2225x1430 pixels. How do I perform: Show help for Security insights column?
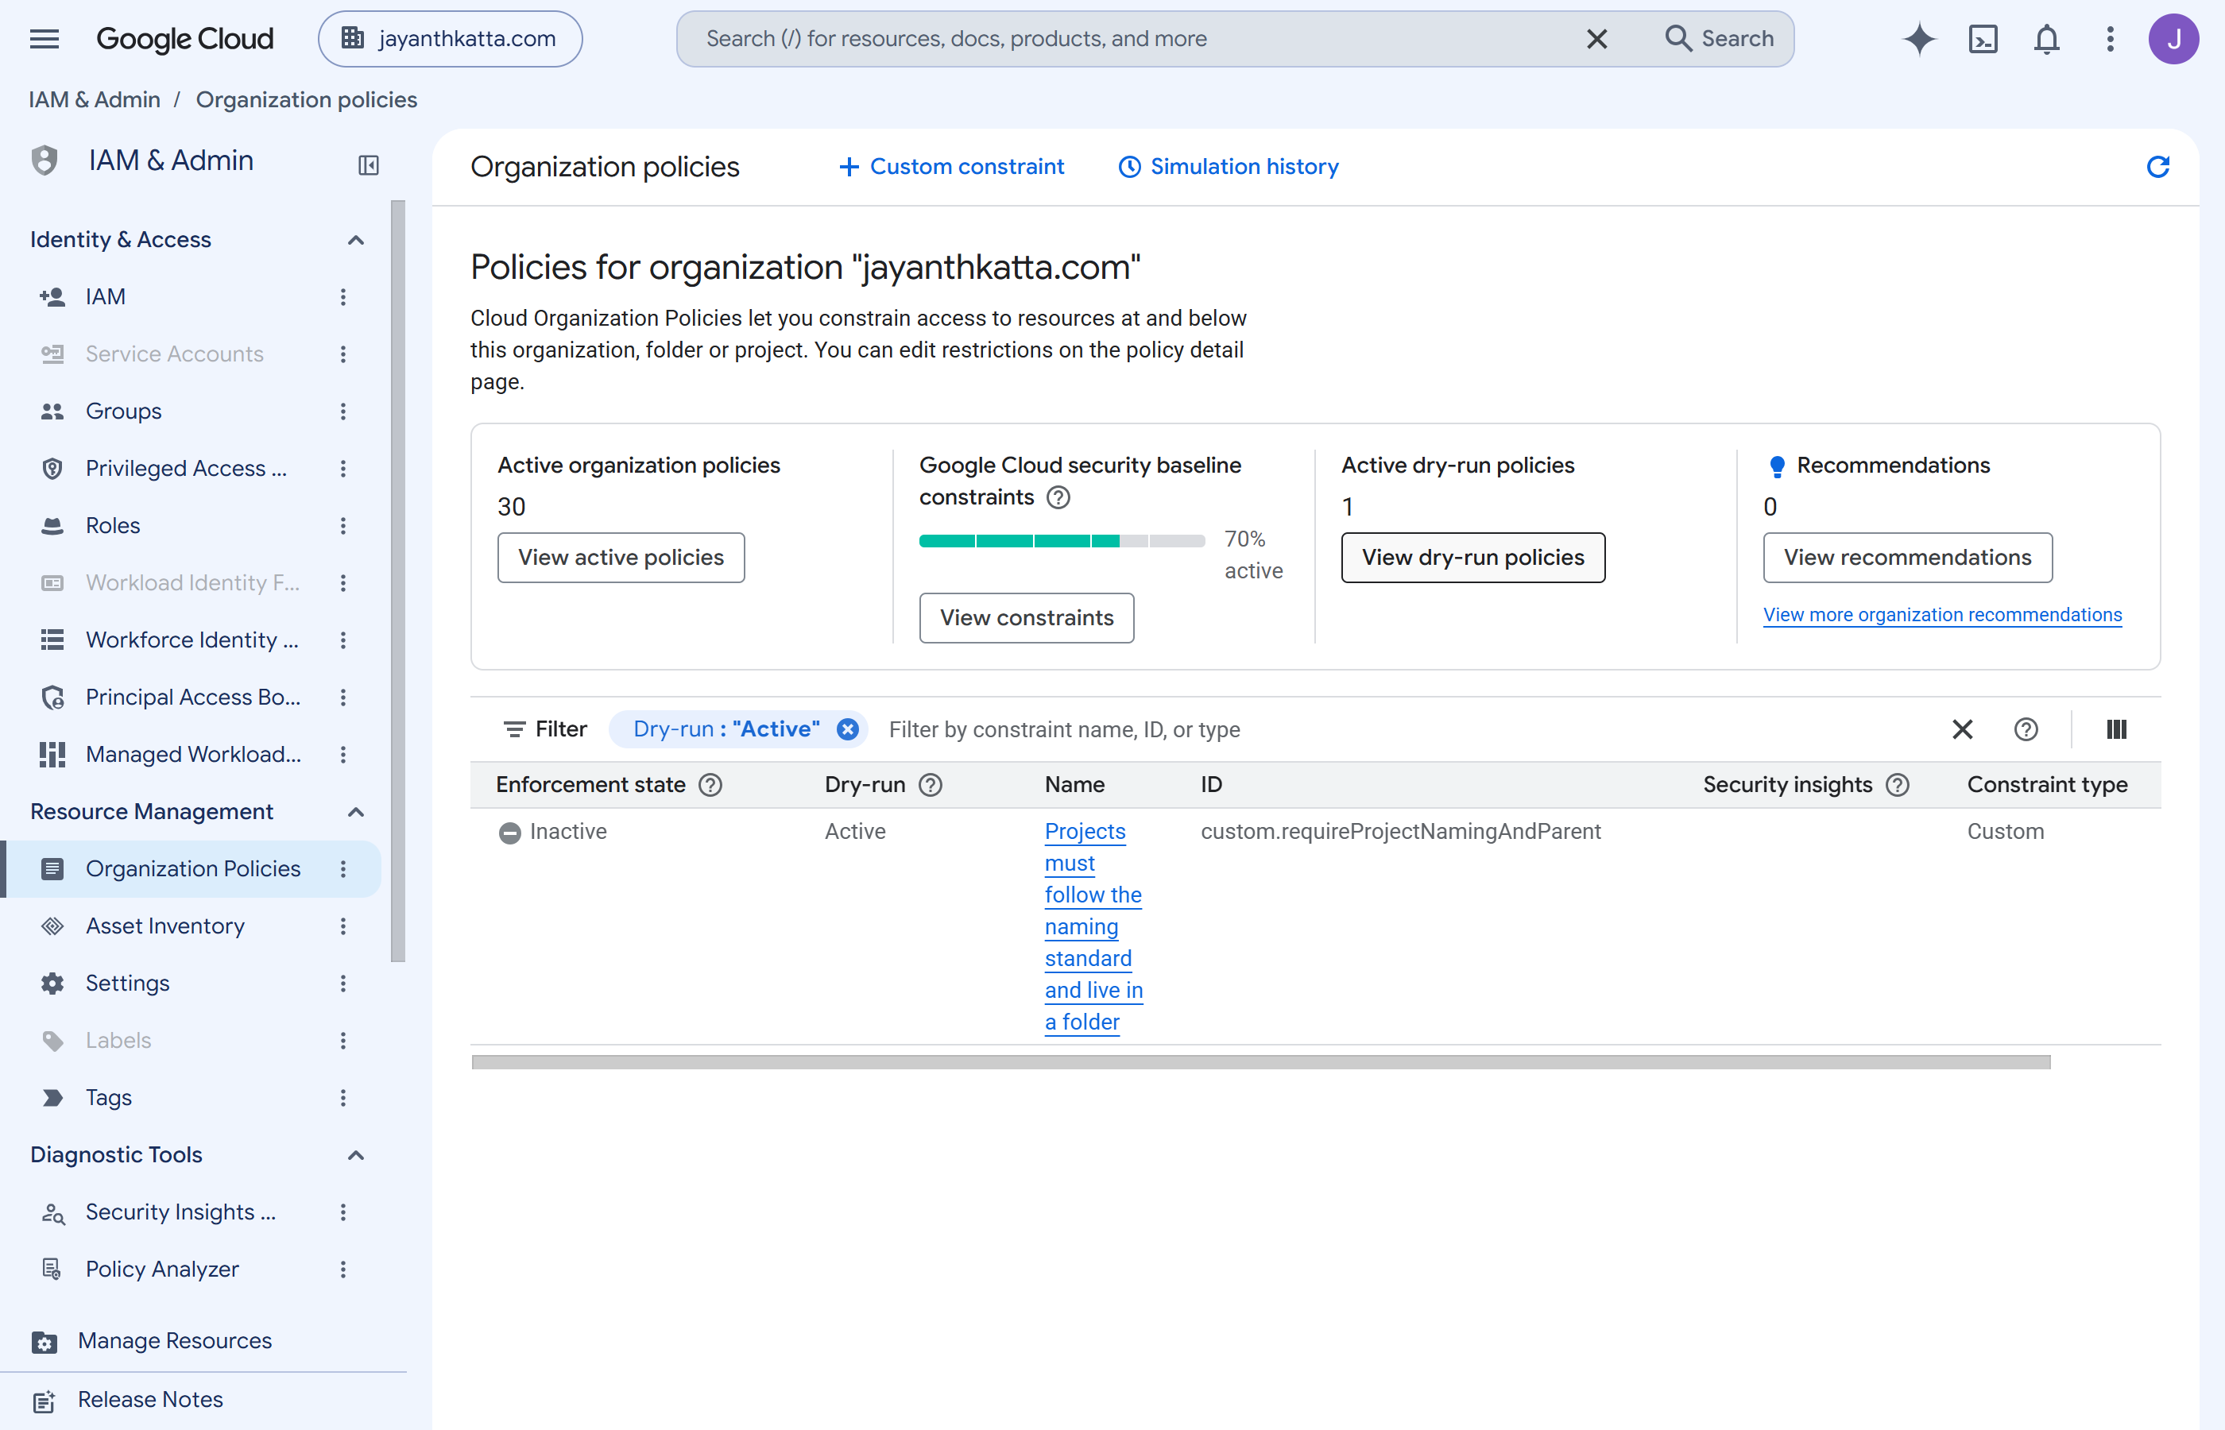(x=1897, y=785)
